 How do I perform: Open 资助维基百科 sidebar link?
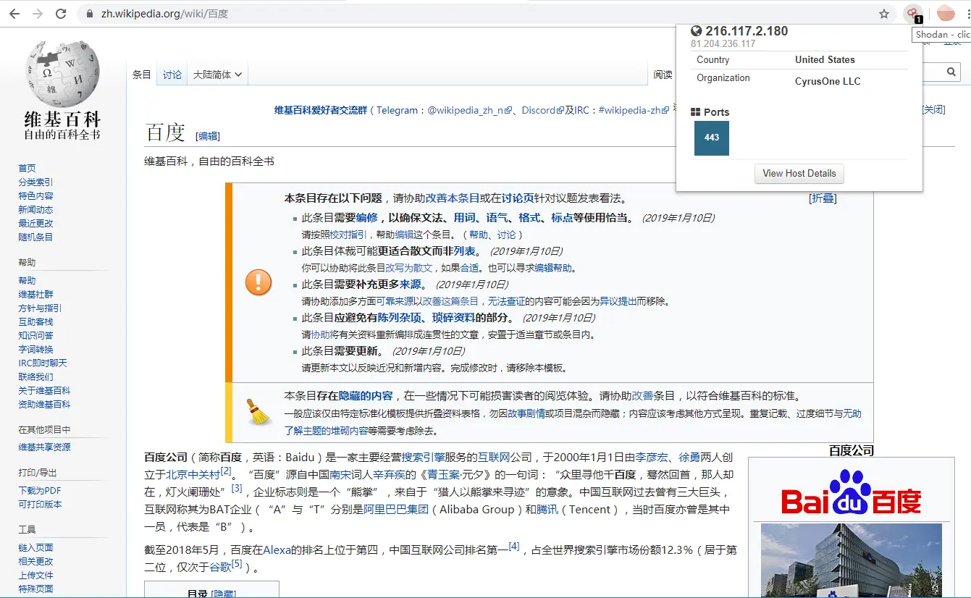tap(44, 404)
